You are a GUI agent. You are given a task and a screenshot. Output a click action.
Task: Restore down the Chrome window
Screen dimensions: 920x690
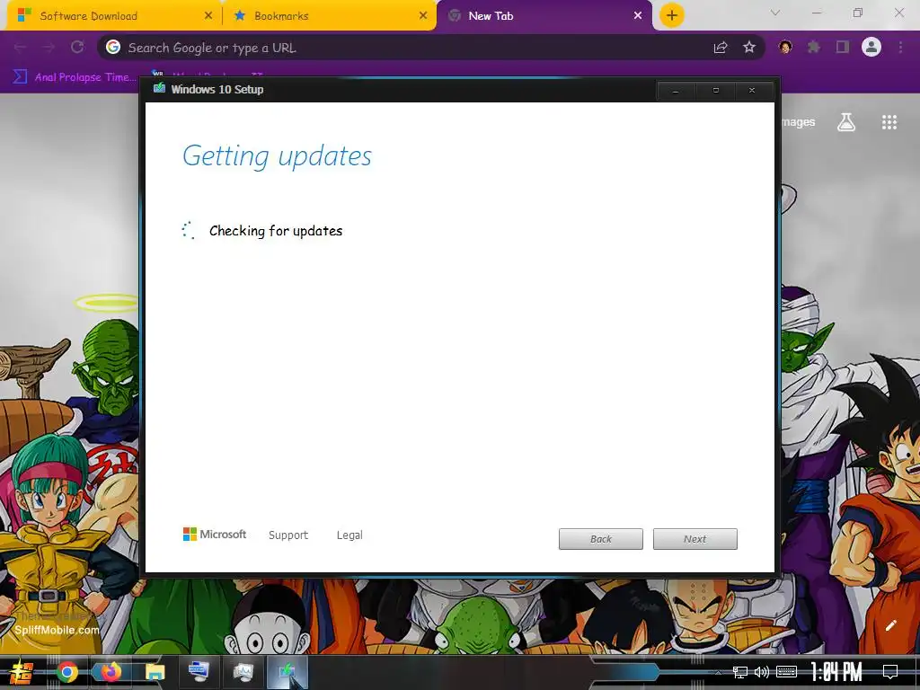[858, 13]
